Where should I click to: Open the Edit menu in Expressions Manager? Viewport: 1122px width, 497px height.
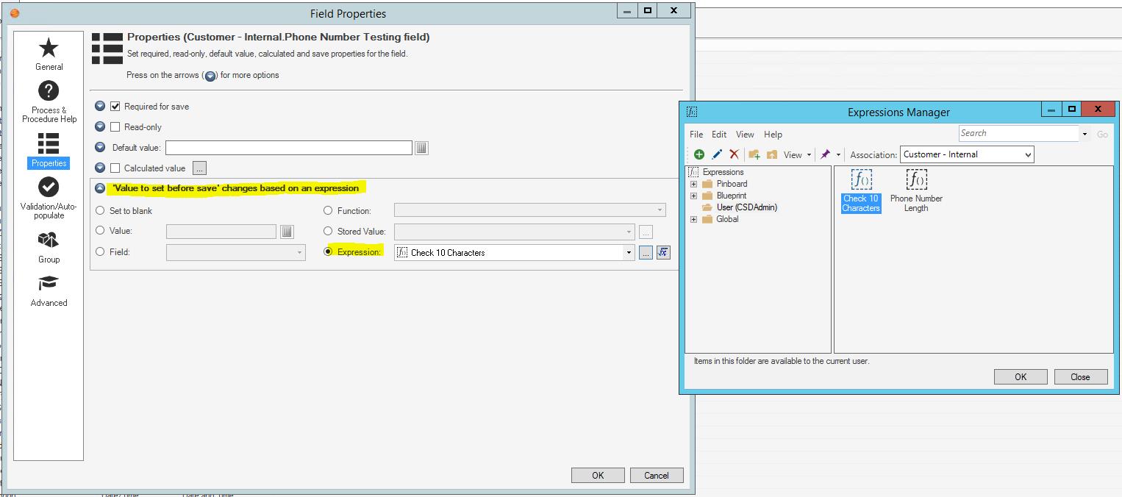coord(719,135)
